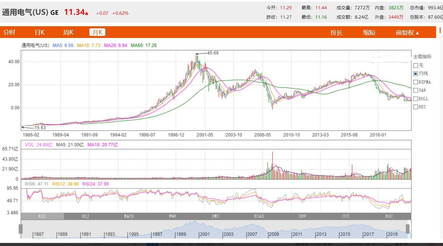This screenshot has width=443, height=246.
Task: Open the 前复权 adjustment dropdown
Action: click(x=407, y=33)
